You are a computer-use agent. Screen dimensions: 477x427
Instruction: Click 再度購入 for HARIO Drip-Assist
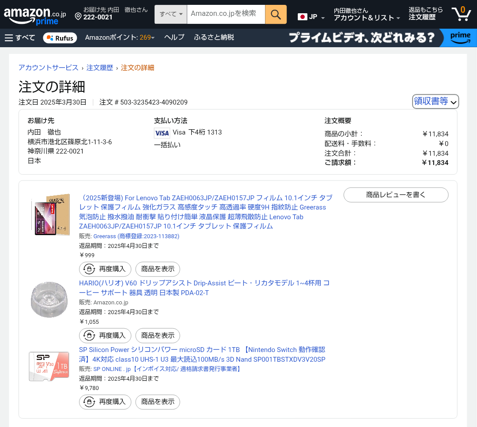tap(105, 336)
